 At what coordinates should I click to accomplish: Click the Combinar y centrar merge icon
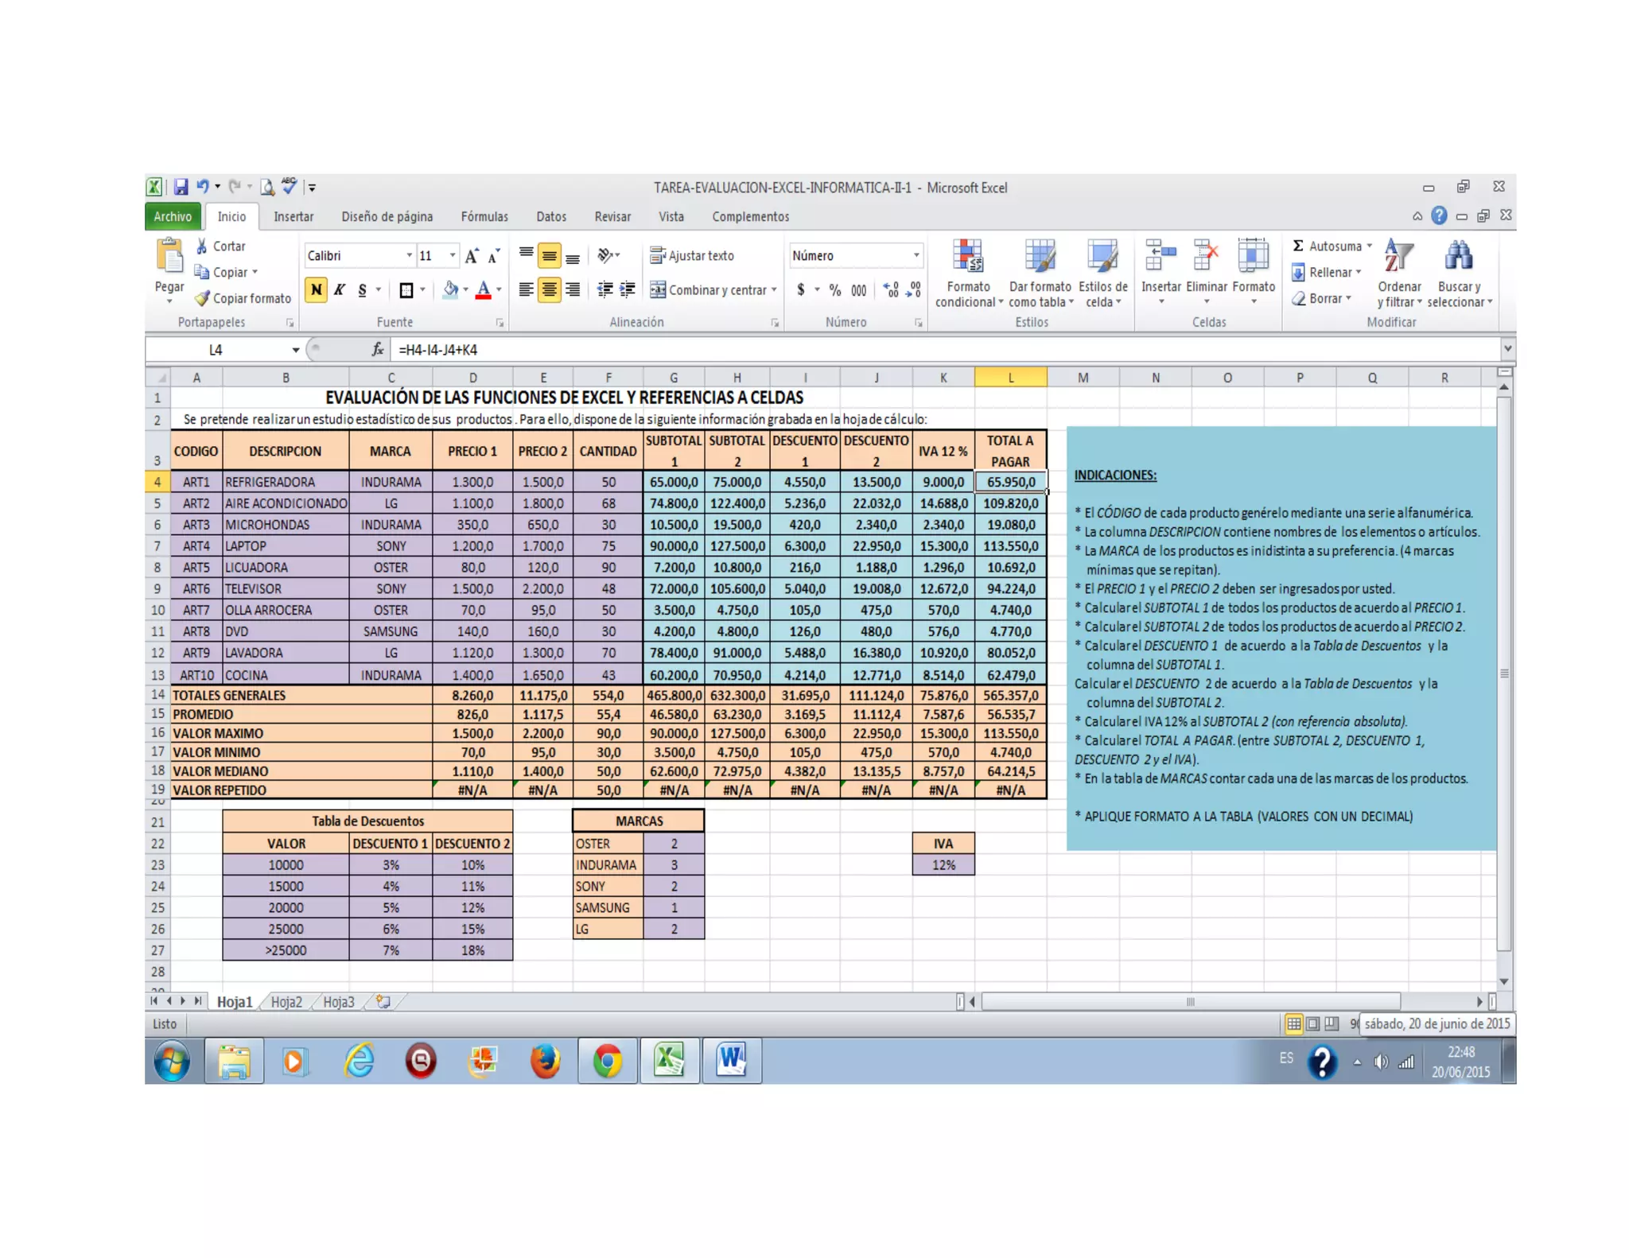pos(658,289)
